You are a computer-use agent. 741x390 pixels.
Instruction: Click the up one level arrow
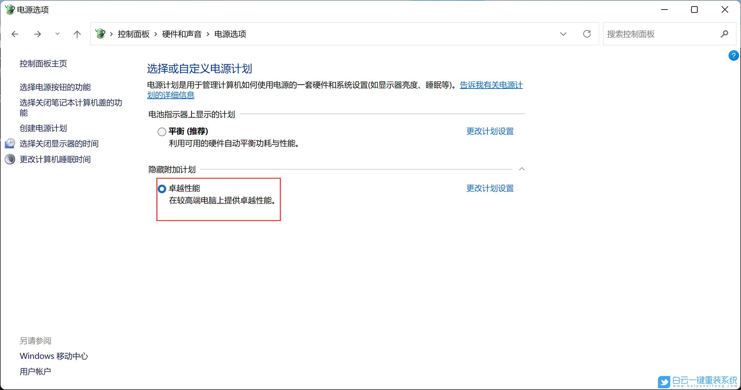tap(77, 34)
